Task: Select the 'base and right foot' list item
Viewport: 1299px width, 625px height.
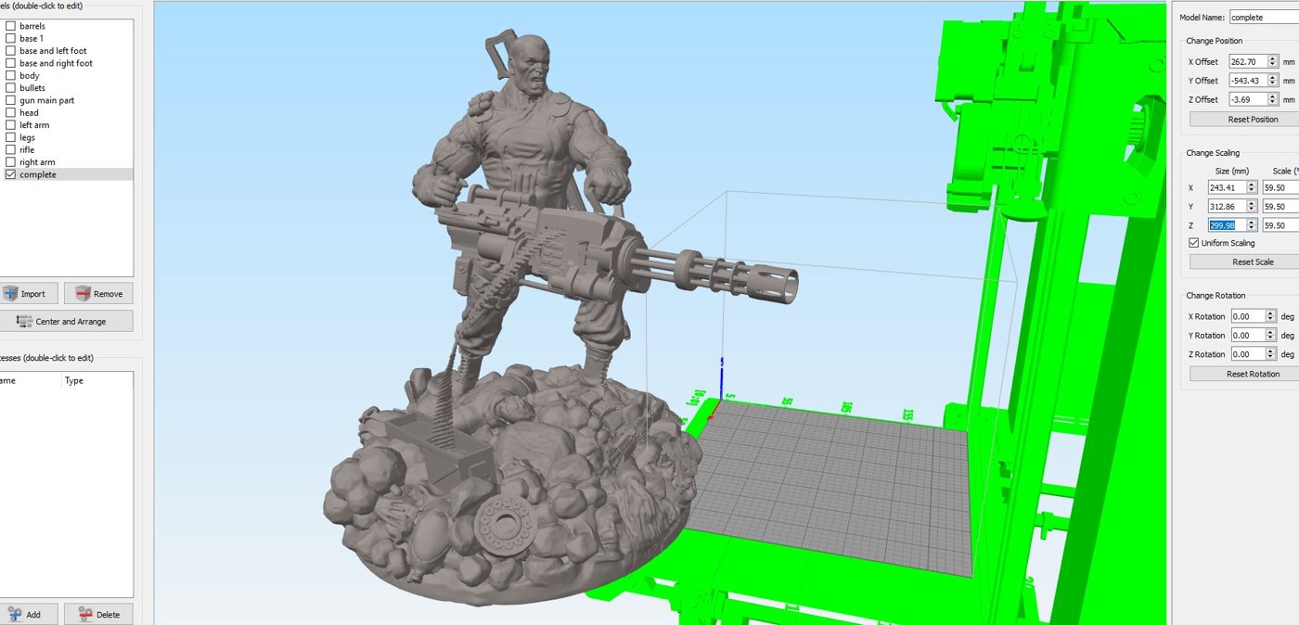Action: click(67, 63)
